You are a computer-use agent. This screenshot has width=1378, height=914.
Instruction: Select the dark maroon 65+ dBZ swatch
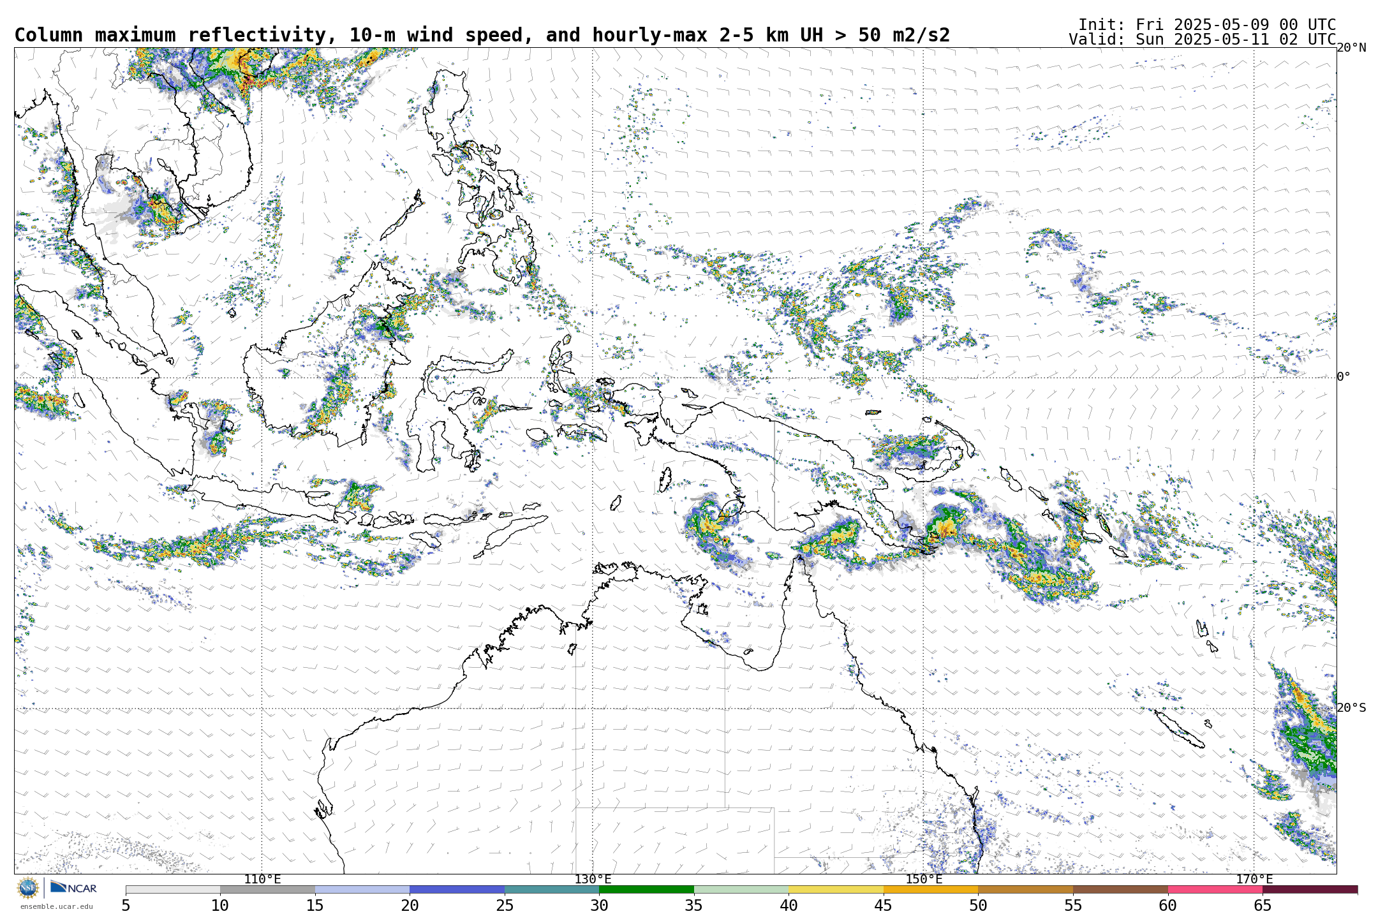pyautogui.click(x=1310, y=889)
